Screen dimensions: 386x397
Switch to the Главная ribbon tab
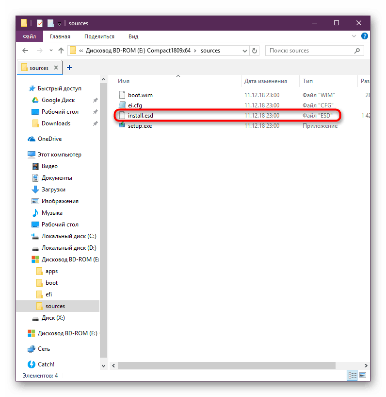(60, 36)
